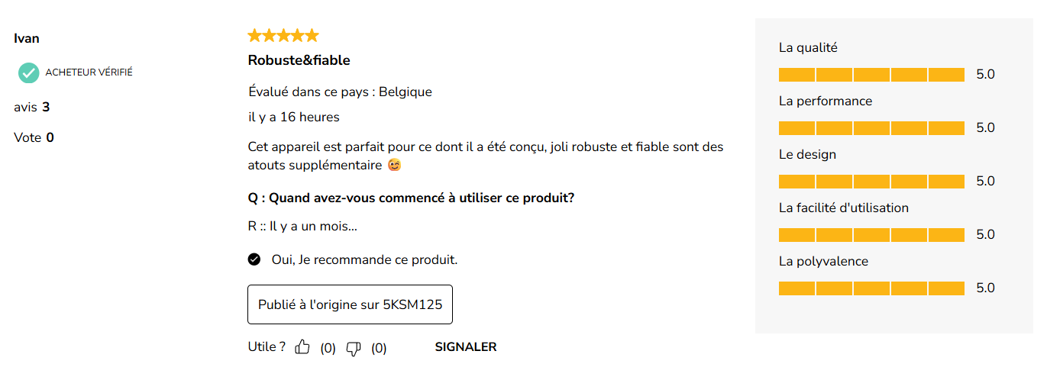Click the La qualité rating bar
Screen dimensions: 1047x380
(871, 75)
